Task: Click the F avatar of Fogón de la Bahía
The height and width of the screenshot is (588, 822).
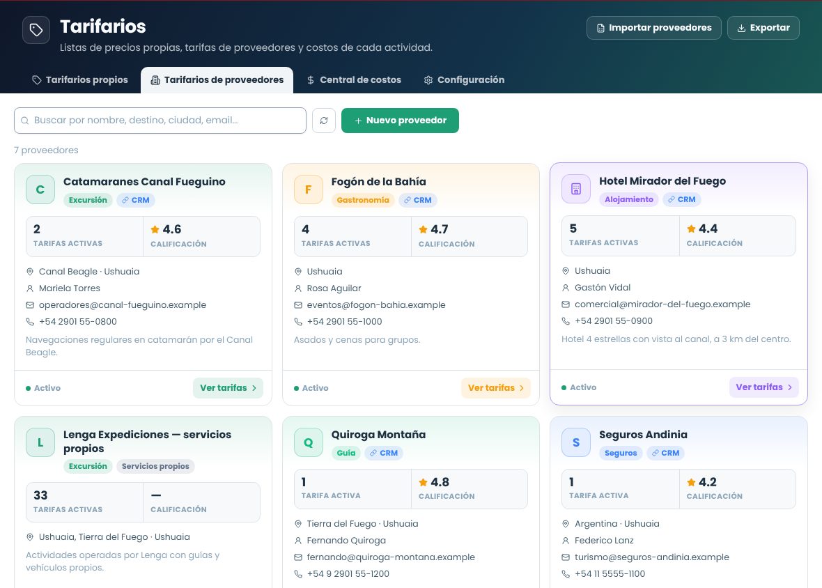Action: tap(308, 189)
